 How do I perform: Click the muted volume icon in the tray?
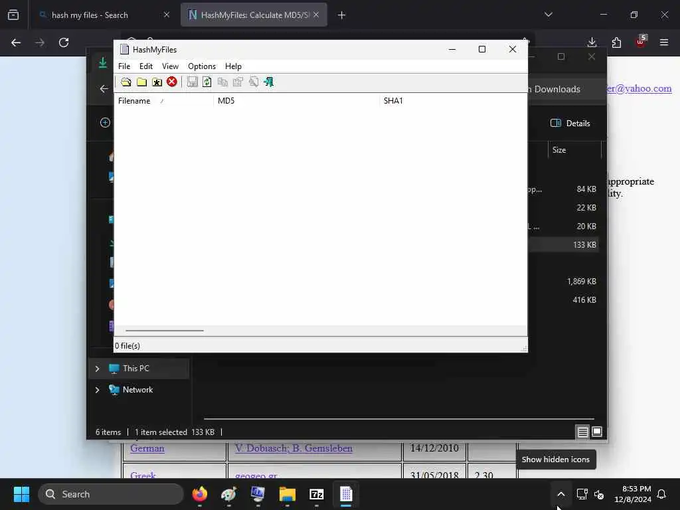point(599,494)
